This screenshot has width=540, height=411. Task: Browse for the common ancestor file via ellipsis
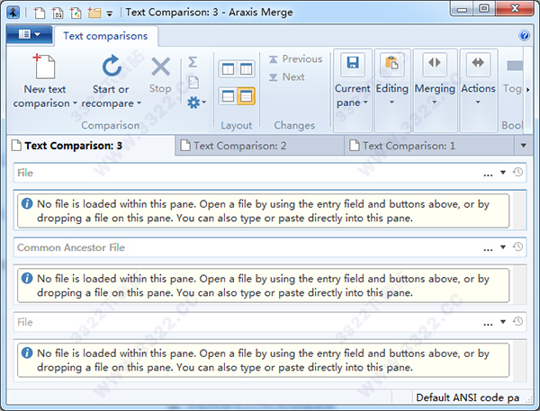tap(488, 248)
